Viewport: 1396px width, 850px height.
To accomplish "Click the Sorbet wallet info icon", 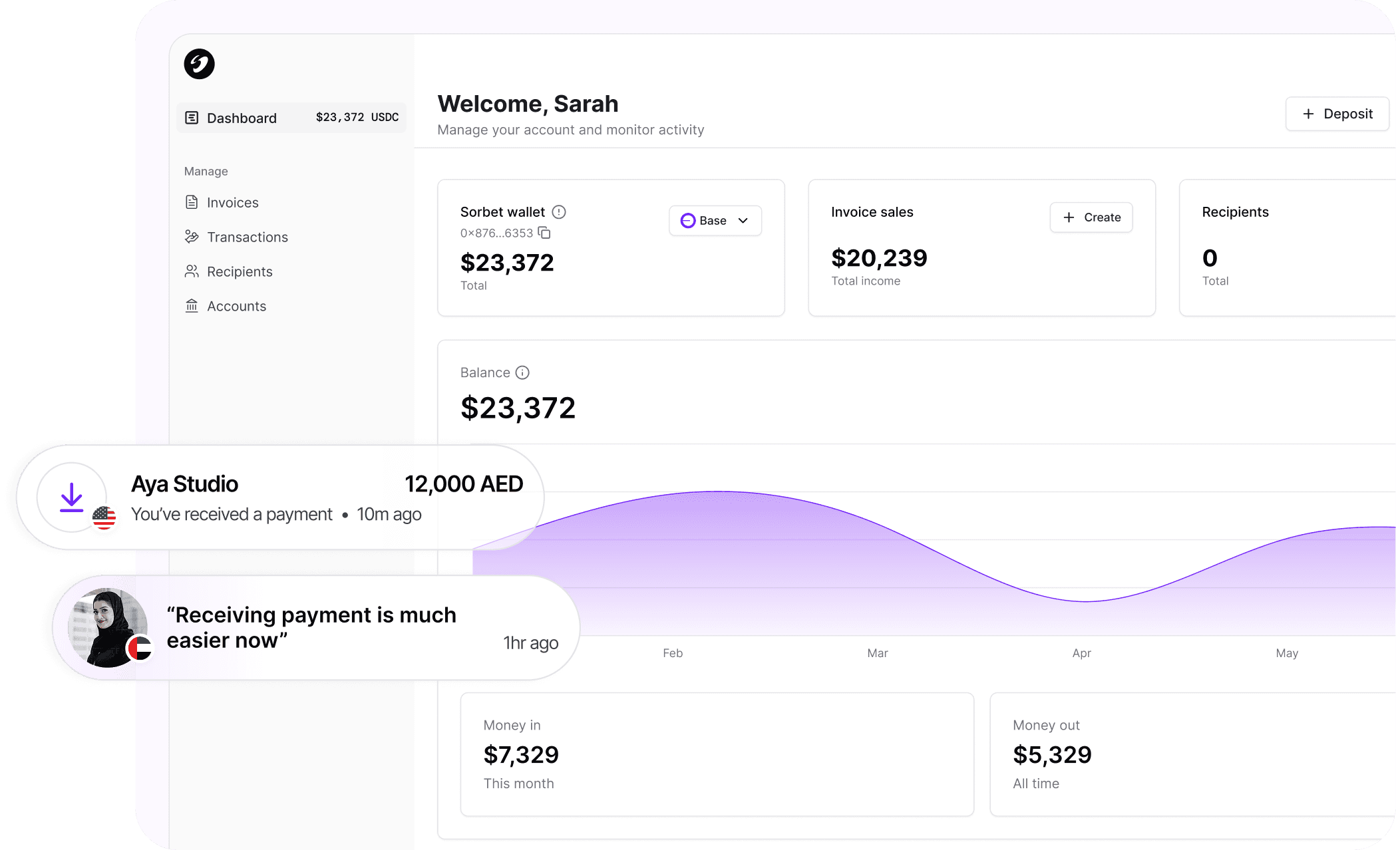I will click(x=559, y=212).
